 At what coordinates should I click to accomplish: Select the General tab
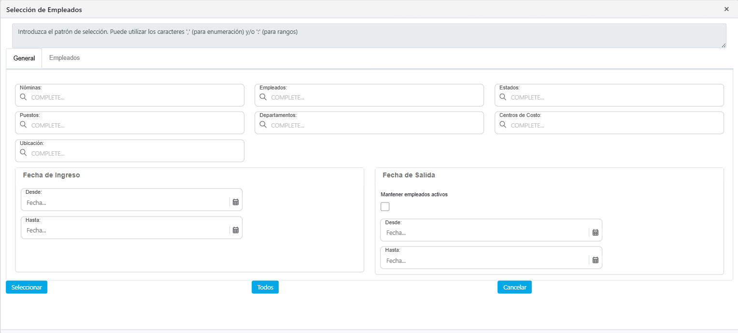click(x=24, y=58)
